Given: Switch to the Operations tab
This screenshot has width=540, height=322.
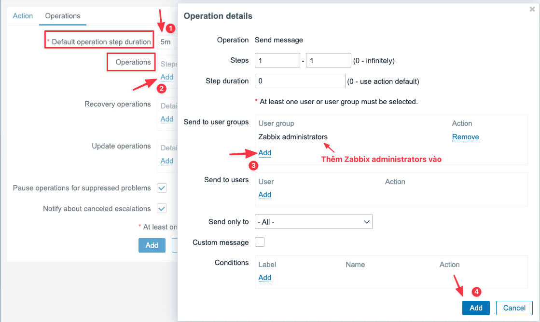Looking at the screenshot, I should pos(62,16).
